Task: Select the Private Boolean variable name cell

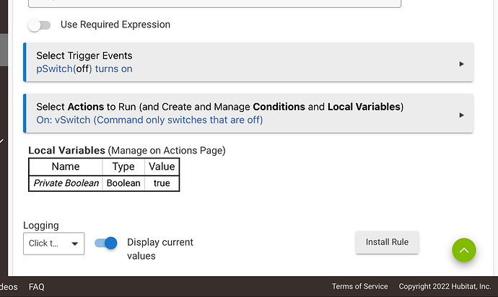Action: [66, 183]
